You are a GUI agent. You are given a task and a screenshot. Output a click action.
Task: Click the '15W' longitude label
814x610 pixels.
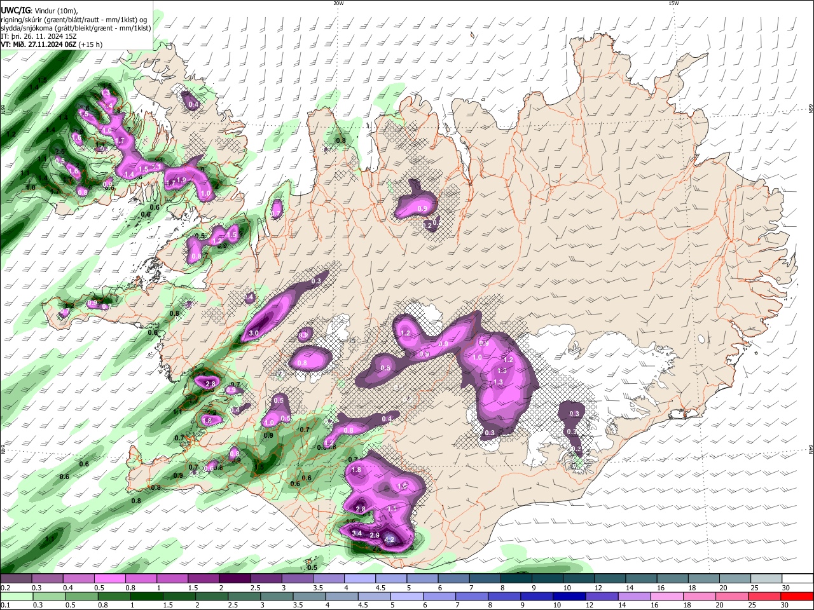673,3
